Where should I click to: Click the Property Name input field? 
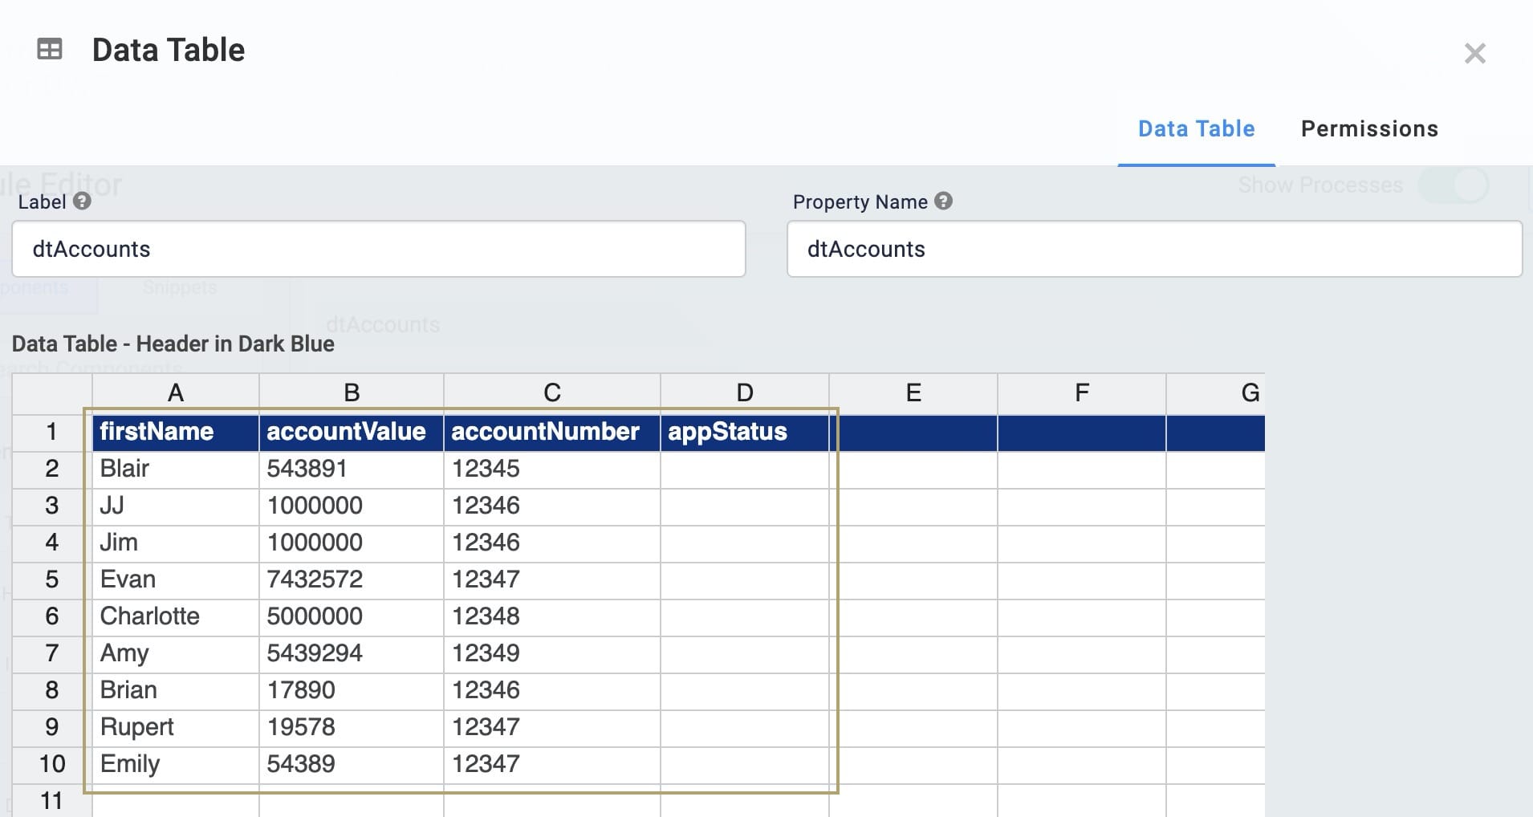click(1154, 250)
